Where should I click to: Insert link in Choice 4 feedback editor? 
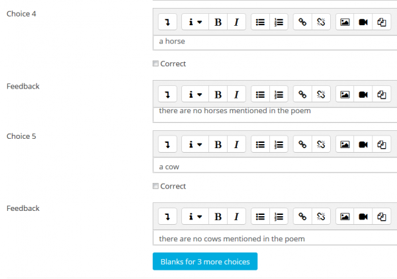point(302,95)
